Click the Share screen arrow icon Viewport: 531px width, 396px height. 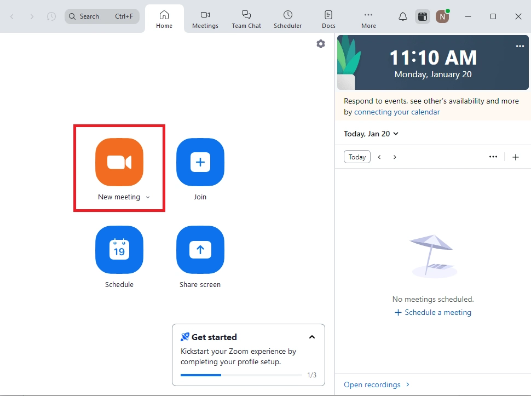200,250
